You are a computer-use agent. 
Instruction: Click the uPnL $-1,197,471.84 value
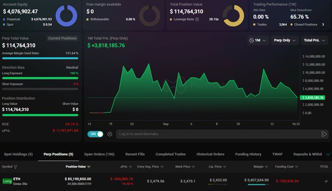65,131
